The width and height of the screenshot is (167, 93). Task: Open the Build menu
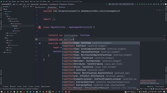tap(31, 2)
